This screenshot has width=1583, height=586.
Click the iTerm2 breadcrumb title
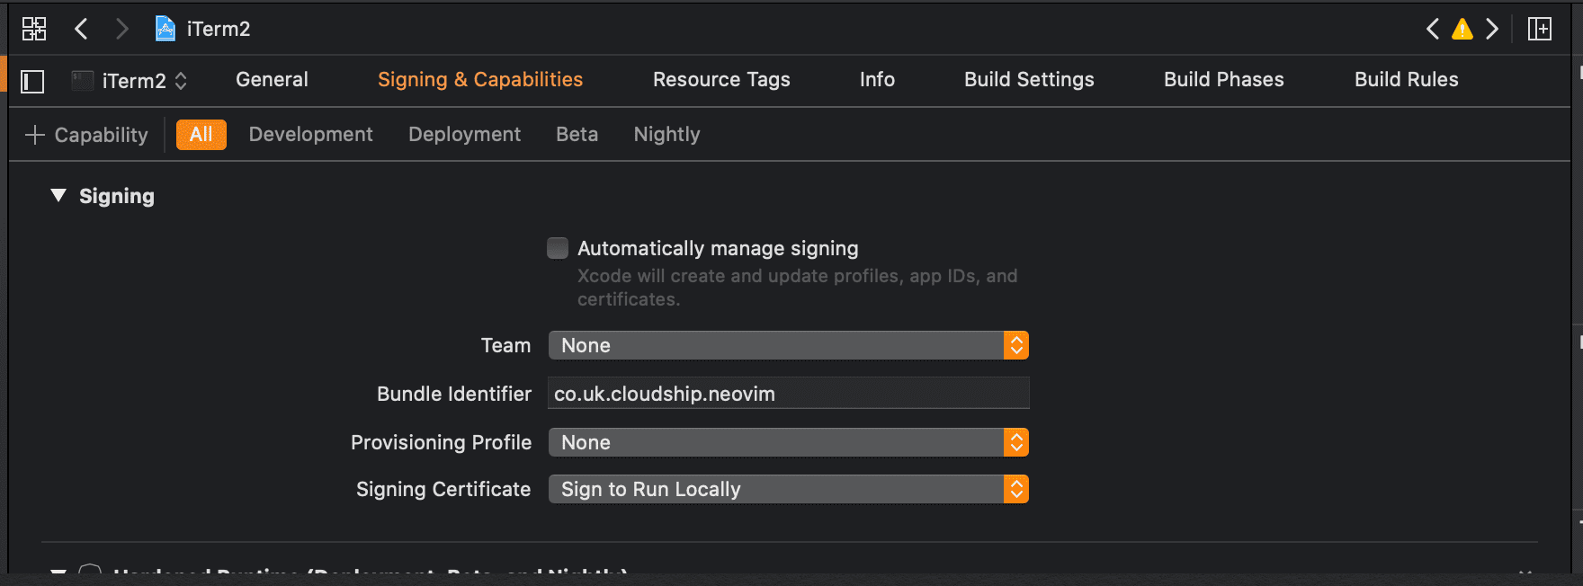[x=219, y=29]
